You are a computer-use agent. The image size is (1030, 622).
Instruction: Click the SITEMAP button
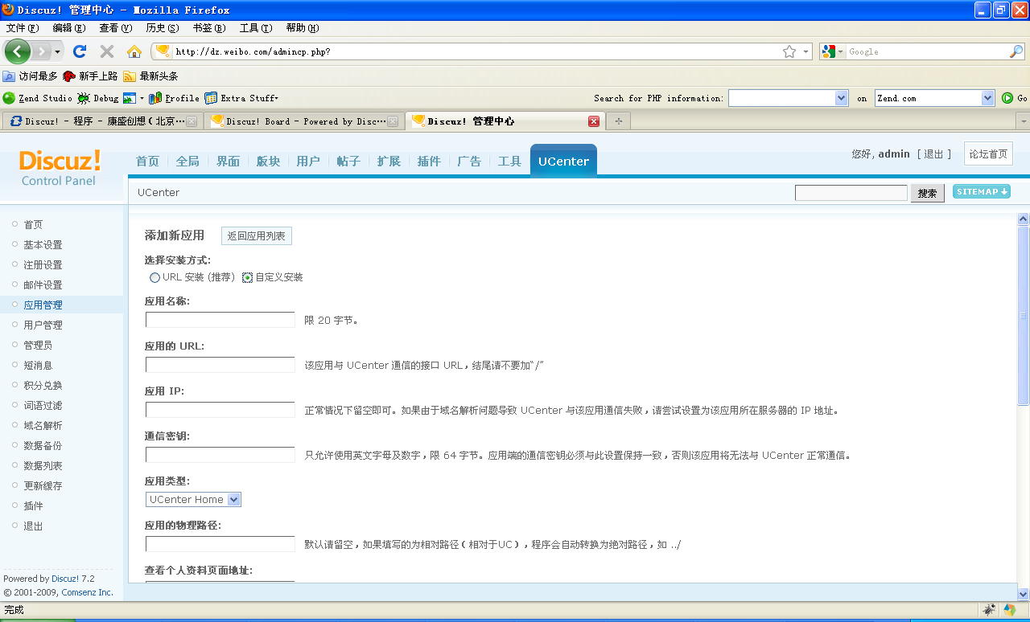(x=982, y=191)
